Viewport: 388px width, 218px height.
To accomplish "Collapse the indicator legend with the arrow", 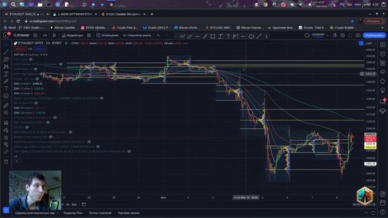I will (x=17, y=161).
